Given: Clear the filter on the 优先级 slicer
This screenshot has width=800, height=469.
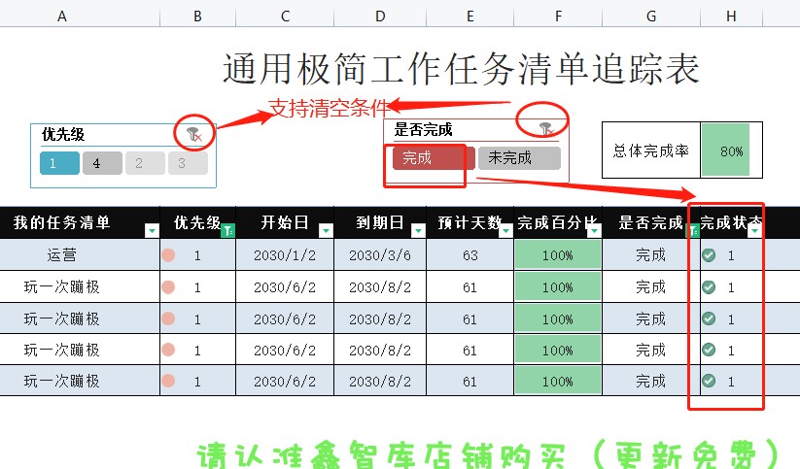Looking at the screenshot, I should (x=193, y=135).
